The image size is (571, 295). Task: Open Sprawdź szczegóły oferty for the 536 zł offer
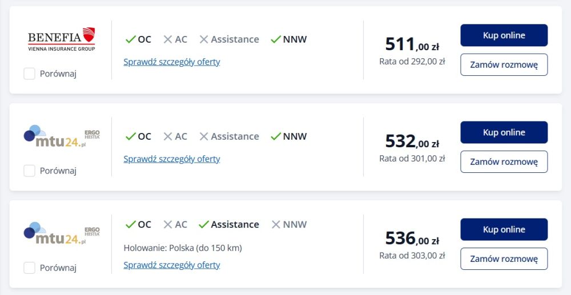(172, 265)
